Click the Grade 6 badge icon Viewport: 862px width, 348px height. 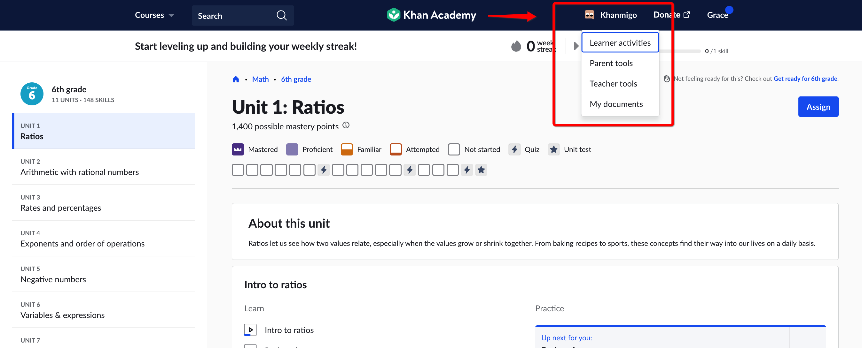point(32,94)
